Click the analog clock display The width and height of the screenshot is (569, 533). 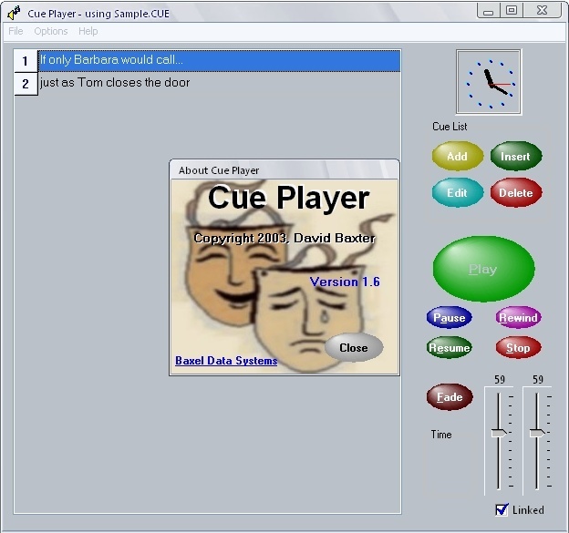tap(489, 82)
